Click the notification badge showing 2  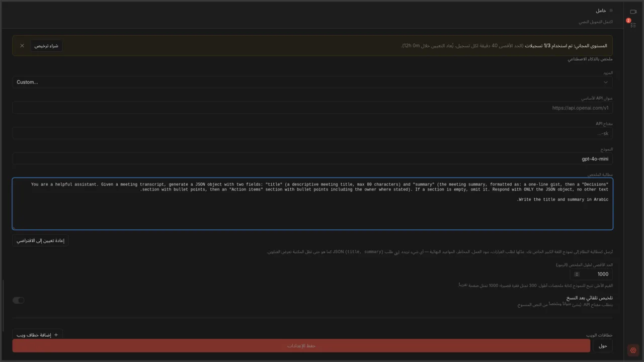pyautogui.click(x=628, y=21)
